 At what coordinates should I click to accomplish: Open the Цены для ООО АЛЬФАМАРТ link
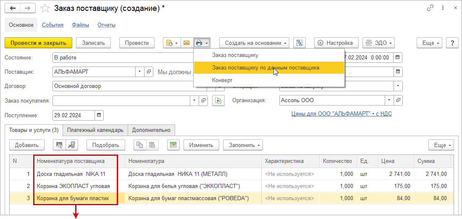click(x=341, y=113)
